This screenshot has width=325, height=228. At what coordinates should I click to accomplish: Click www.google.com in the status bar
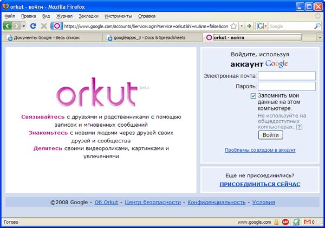coord(254,222)
